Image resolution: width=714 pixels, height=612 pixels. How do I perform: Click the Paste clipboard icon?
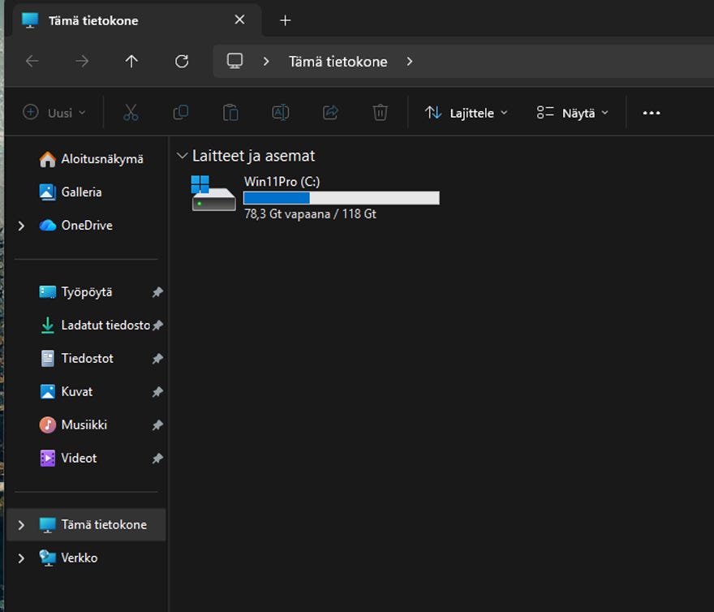coord(230,113)
